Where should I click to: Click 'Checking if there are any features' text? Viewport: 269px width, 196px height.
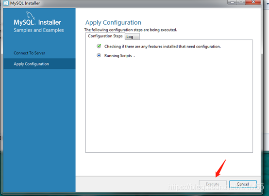(x=163, y=47)
